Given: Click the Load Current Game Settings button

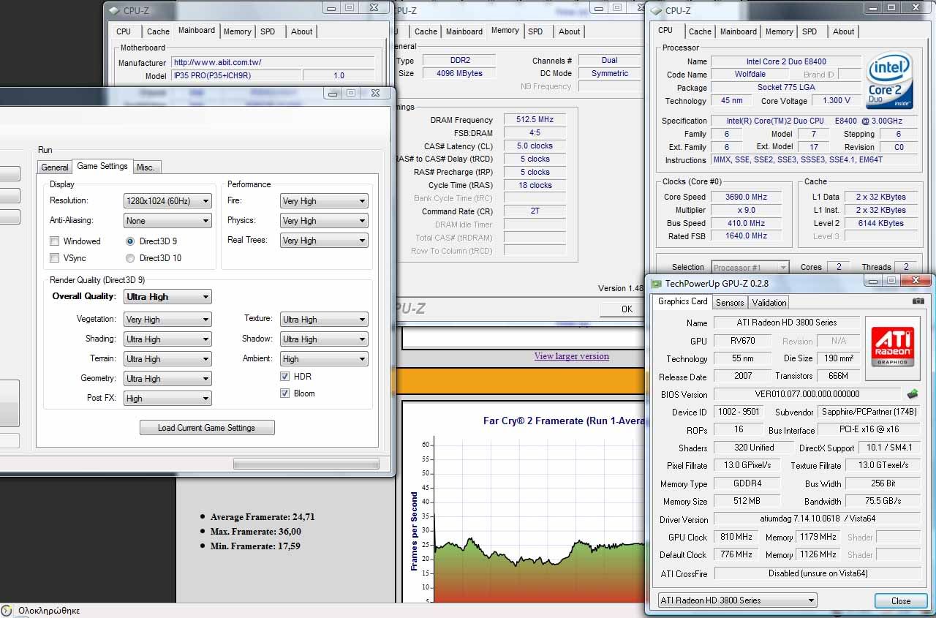Looking at the screenshot, I should pyautogui.click(x=207, y=428).
